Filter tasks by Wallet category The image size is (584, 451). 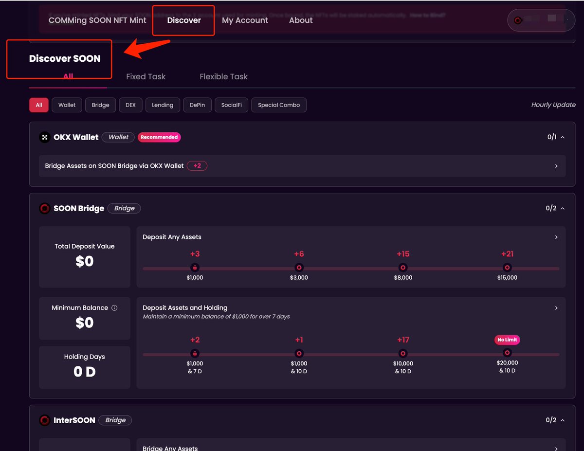(x=67, y=105)
